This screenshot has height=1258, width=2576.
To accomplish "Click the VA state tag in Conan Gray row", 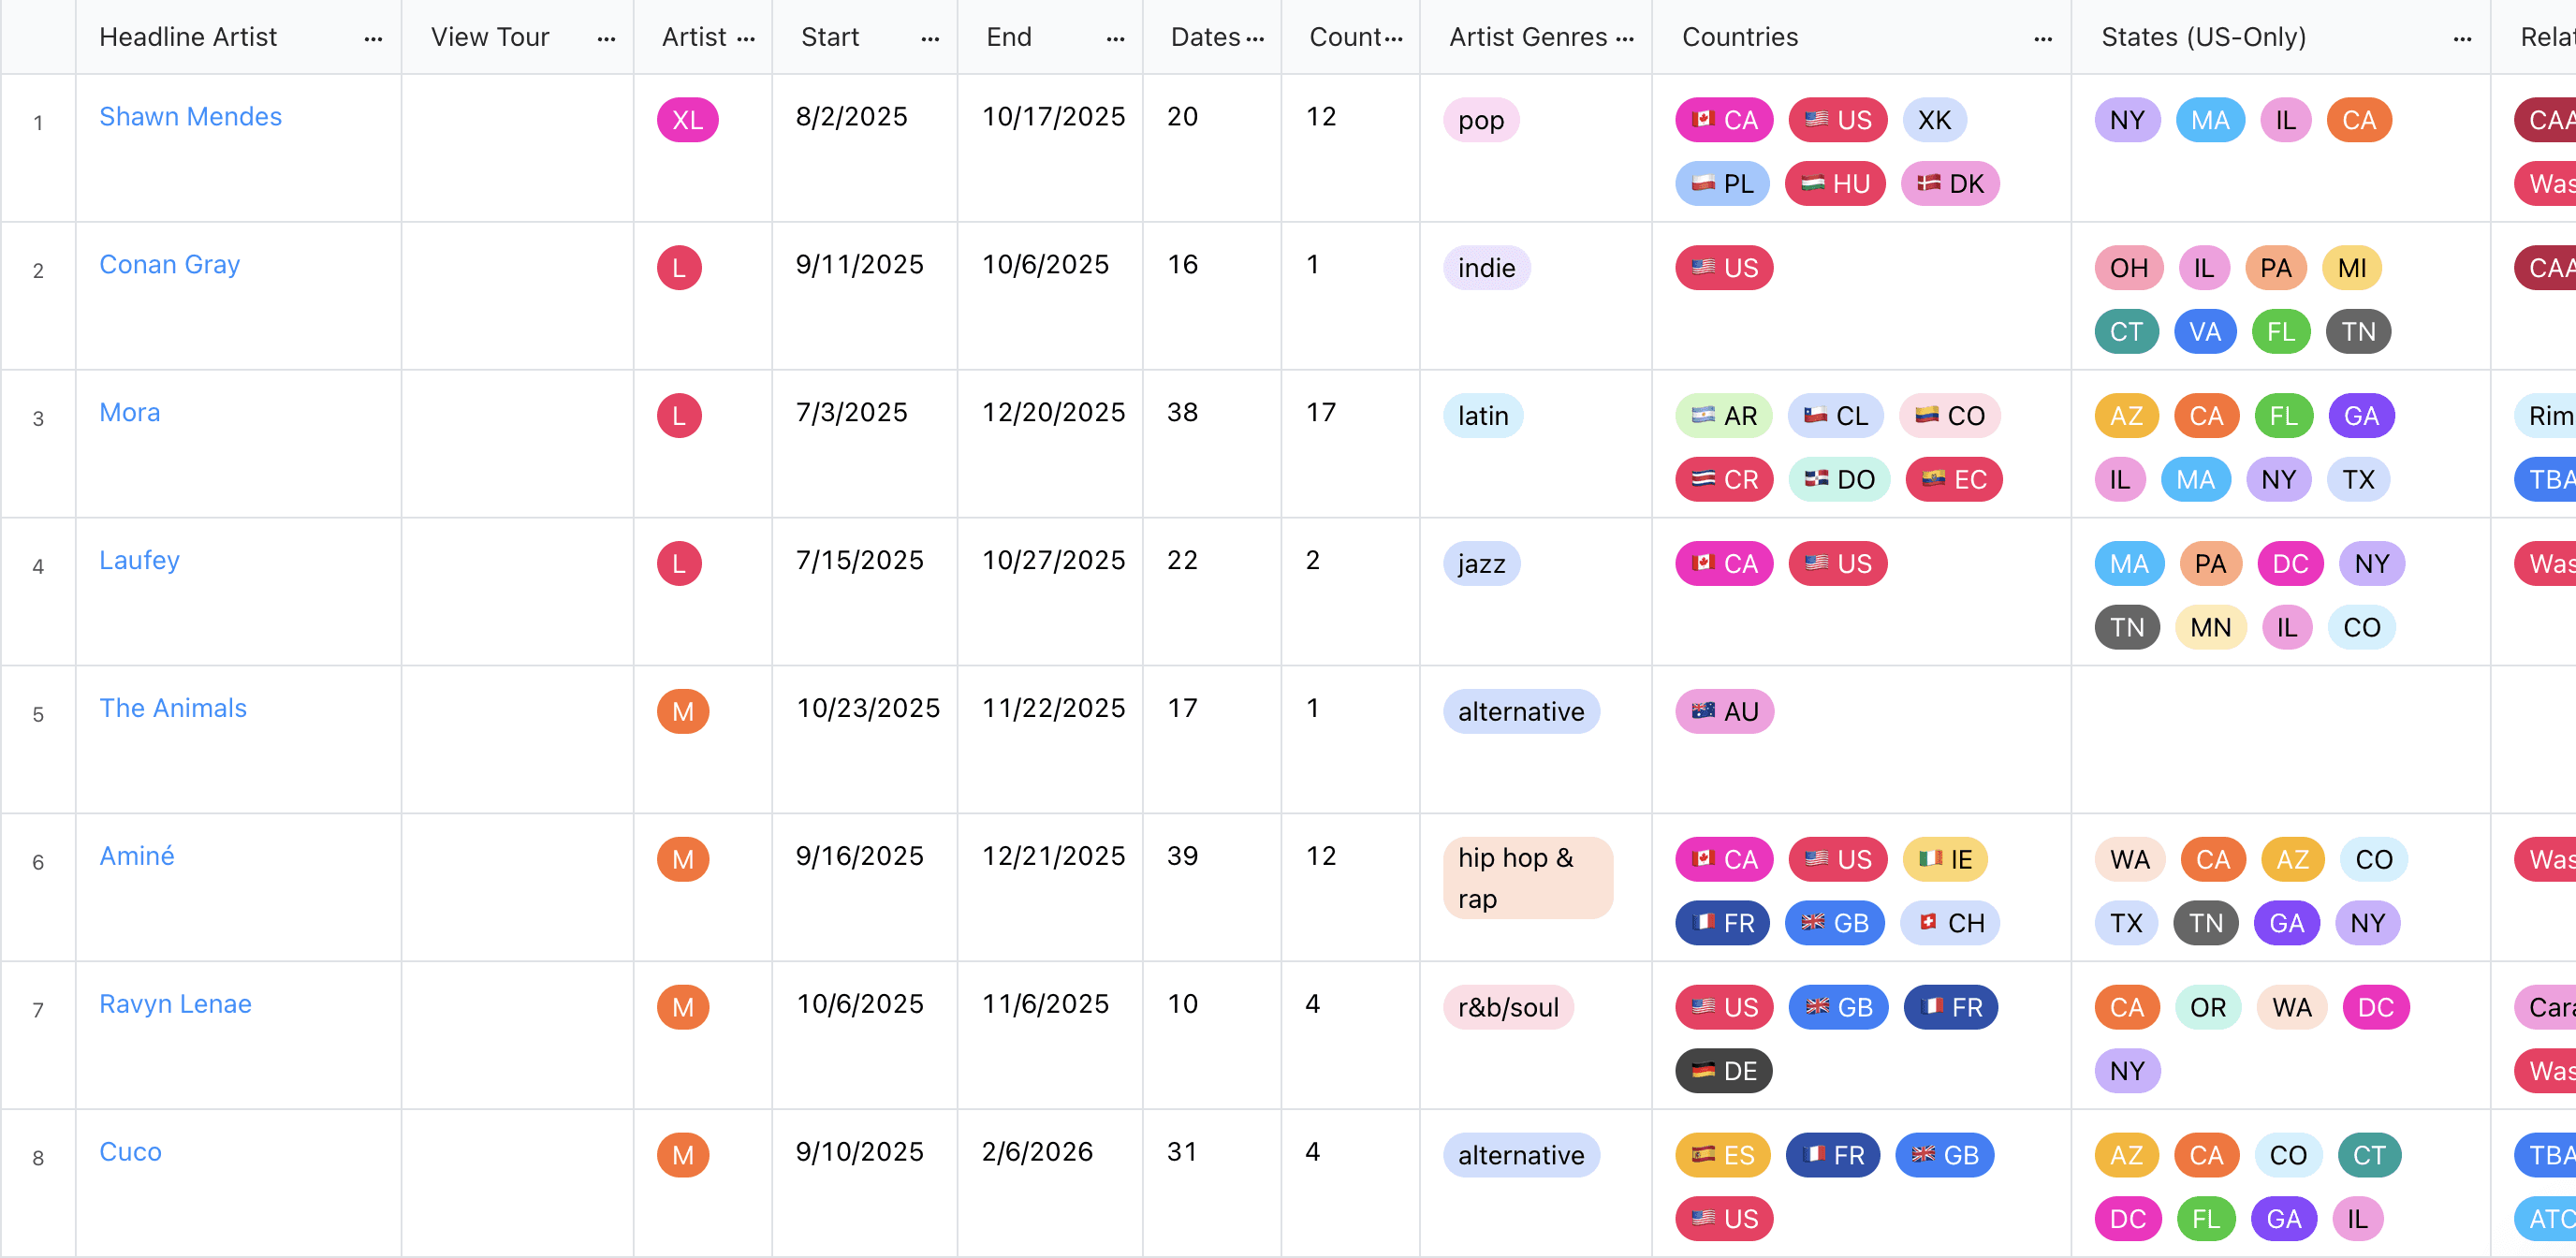I will tap(2205, 332).
